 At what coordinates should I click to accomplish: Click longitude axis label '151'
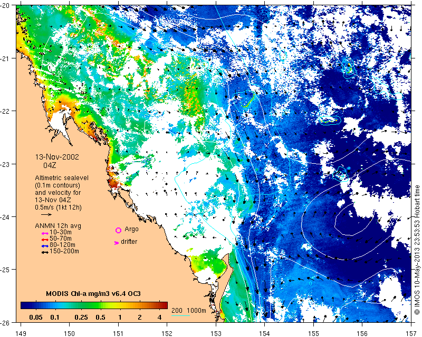coord(118,333)
